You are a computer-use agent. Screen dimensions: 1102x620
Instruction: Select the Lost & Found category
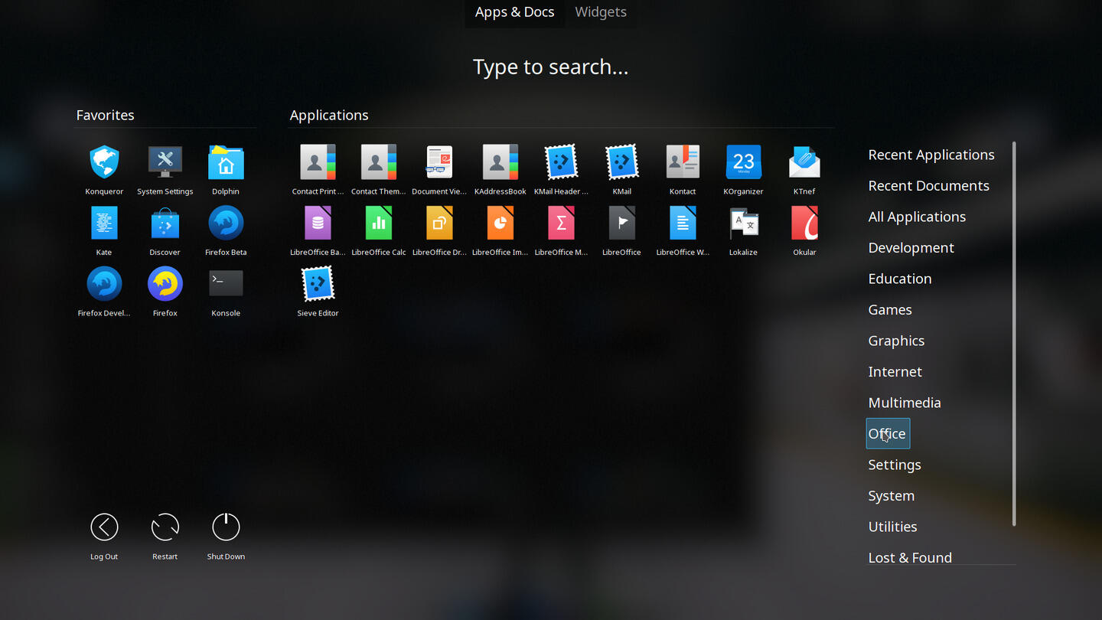(910, 557)
